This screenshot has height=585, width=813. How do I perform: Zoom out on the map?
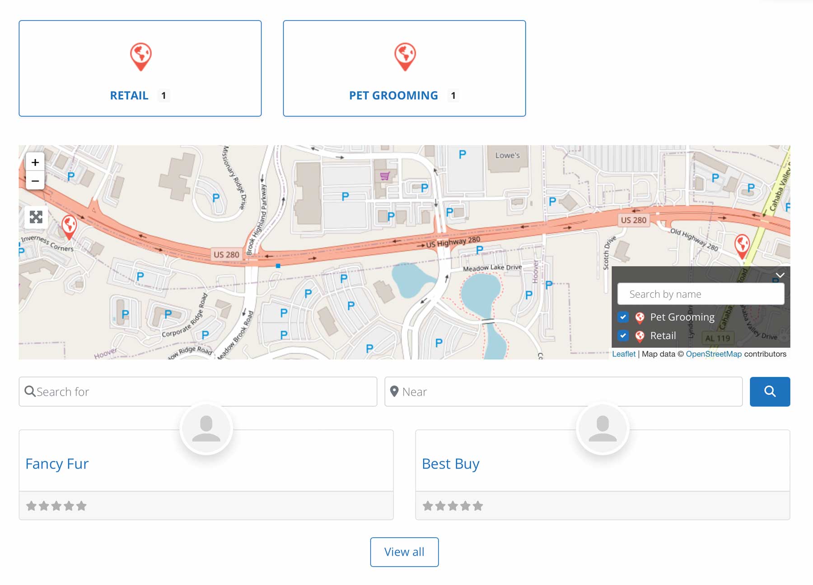tap(35, 180)
